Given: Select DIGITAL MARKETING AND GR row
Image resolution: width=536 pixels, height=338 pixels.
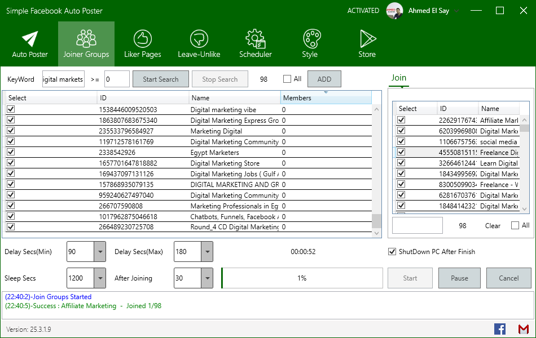Looking at the screenshot, I should pyautogui.click(x=188, y=184).
